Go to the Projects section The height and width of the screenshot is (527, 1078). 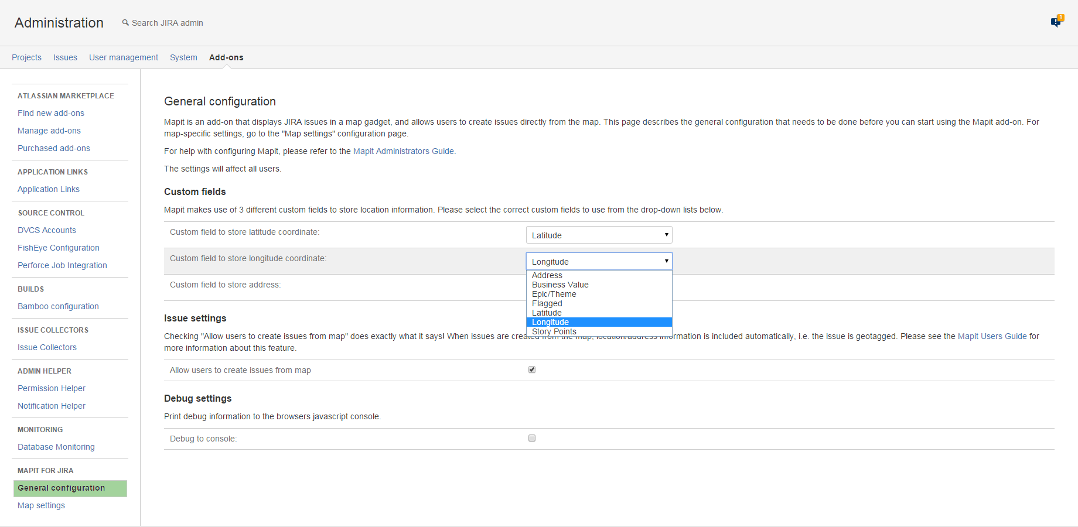coord(26,57)
